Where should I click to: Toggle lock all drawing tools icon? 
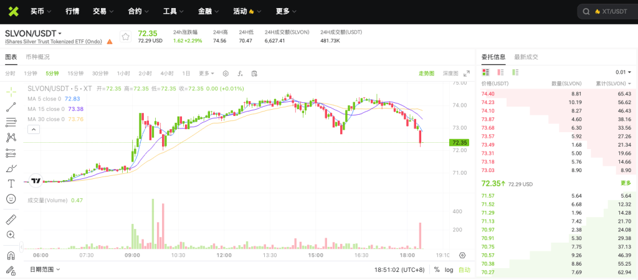click(x=11, y=270)
